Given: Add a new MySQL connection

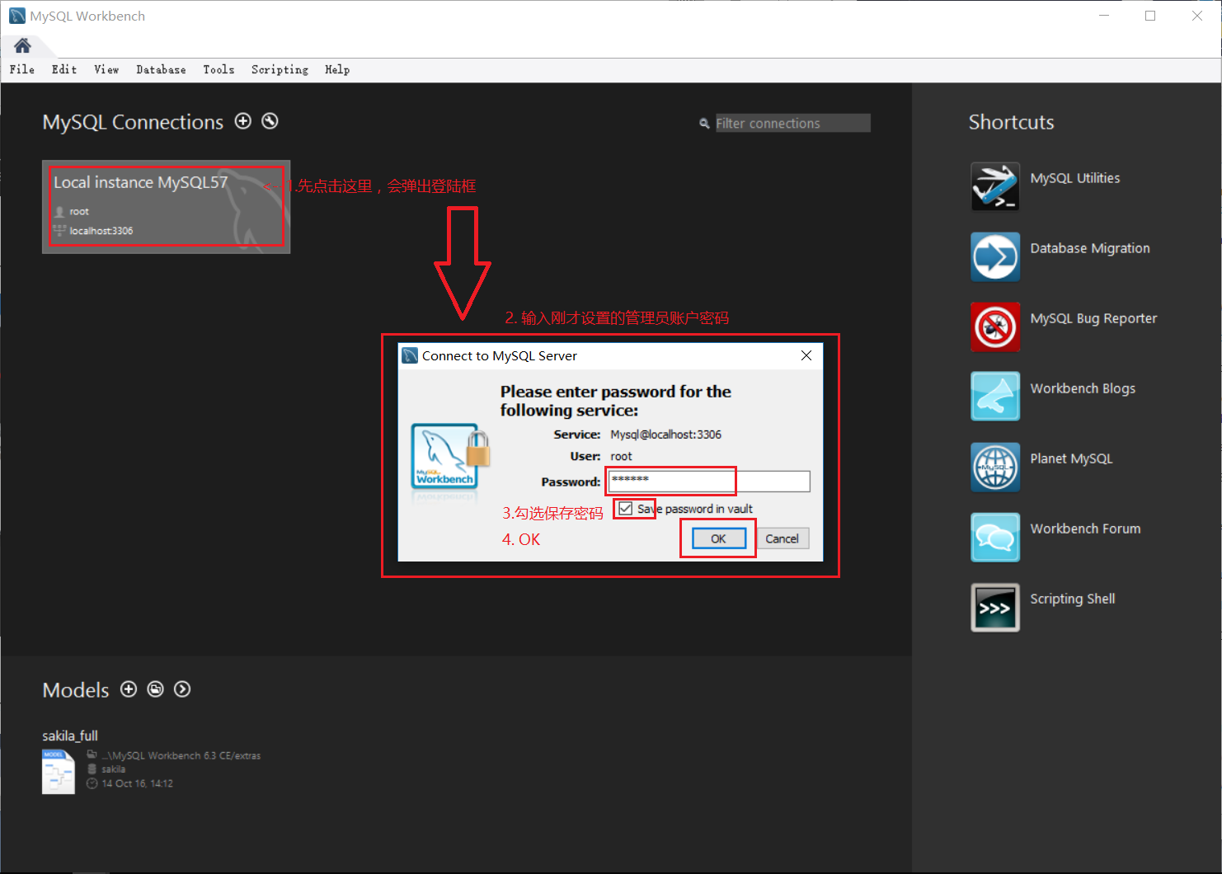Looking at the screenshot, I should tap(243, 121).
